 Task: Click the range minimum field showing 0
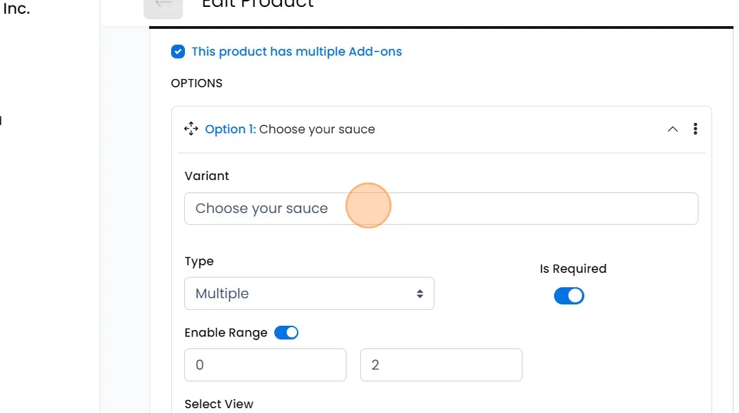(x=265, y=365)
